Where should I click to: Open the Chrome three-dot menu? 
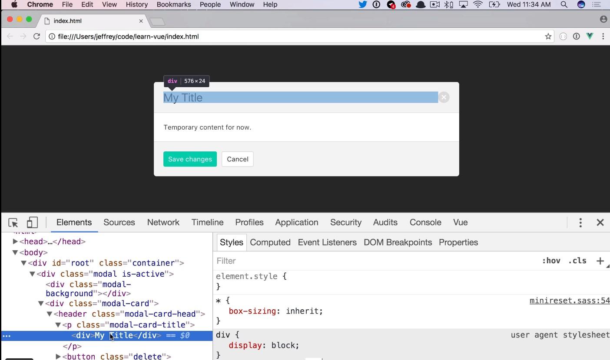[x=603, y=36]
